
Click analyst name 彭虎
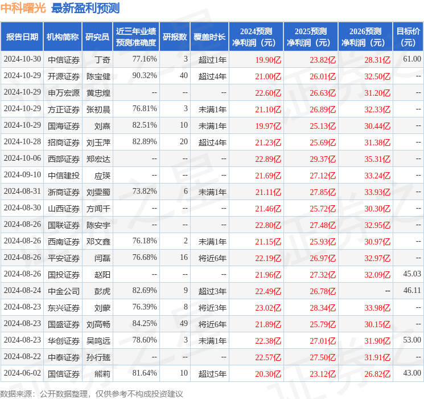tap(102, 291)
